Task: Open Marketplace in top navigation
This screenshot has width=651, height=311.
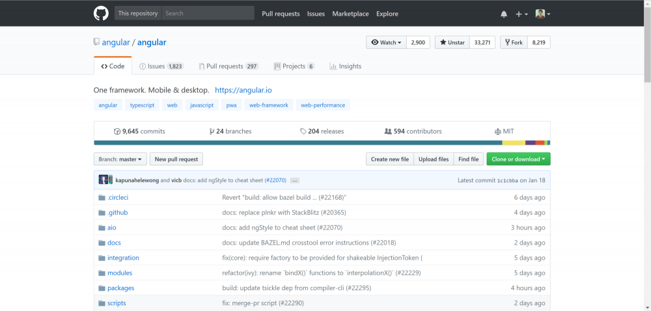Action: (x=350, y=14)
